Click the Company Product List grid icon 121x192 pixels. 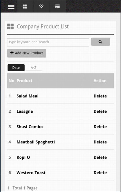point(10,26)
